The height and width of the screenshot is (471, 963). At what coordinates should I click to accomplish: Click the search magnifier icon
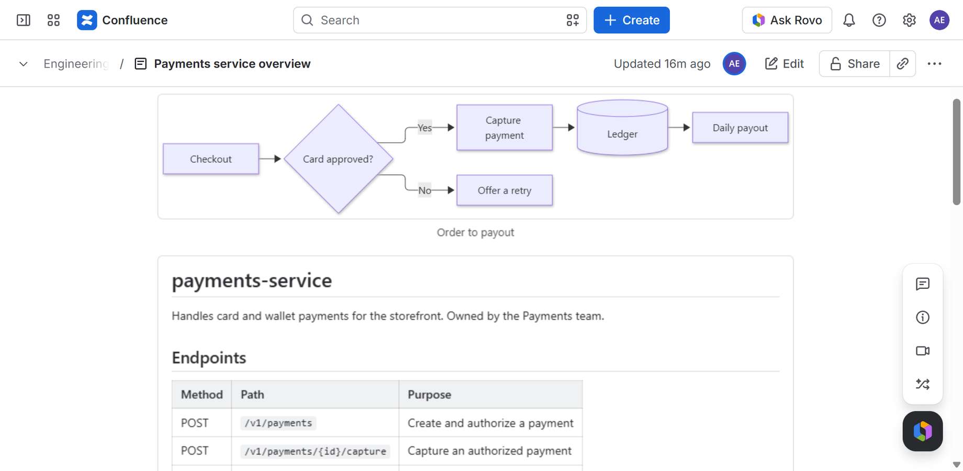pos(307,20)
